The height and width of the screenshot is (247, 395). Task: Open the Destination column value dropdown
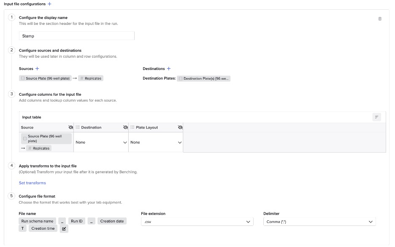101,142
